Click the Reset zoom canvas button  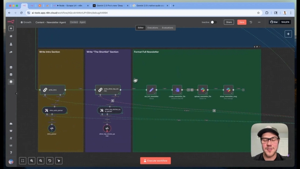tap(50, 161)
